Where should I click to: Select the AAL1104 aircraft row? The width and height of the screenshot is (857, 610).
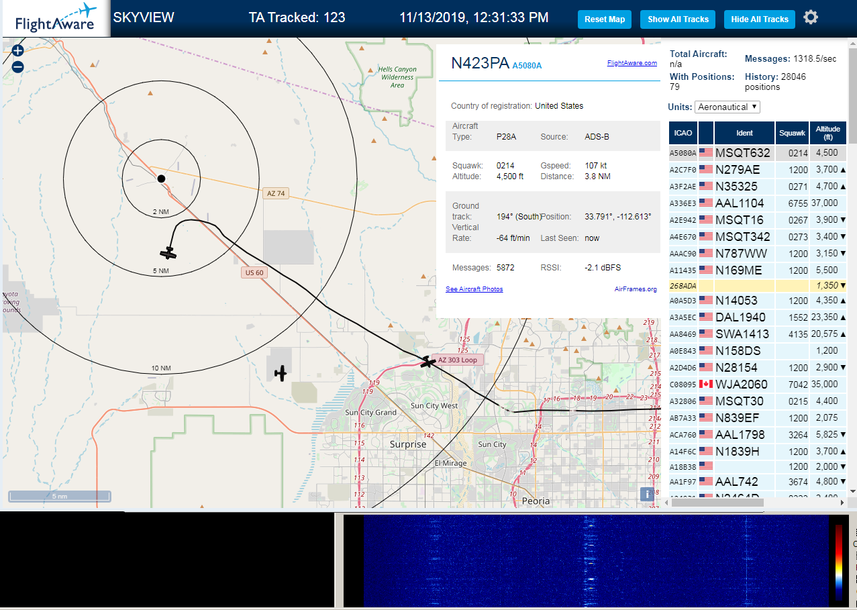point(758,203)
